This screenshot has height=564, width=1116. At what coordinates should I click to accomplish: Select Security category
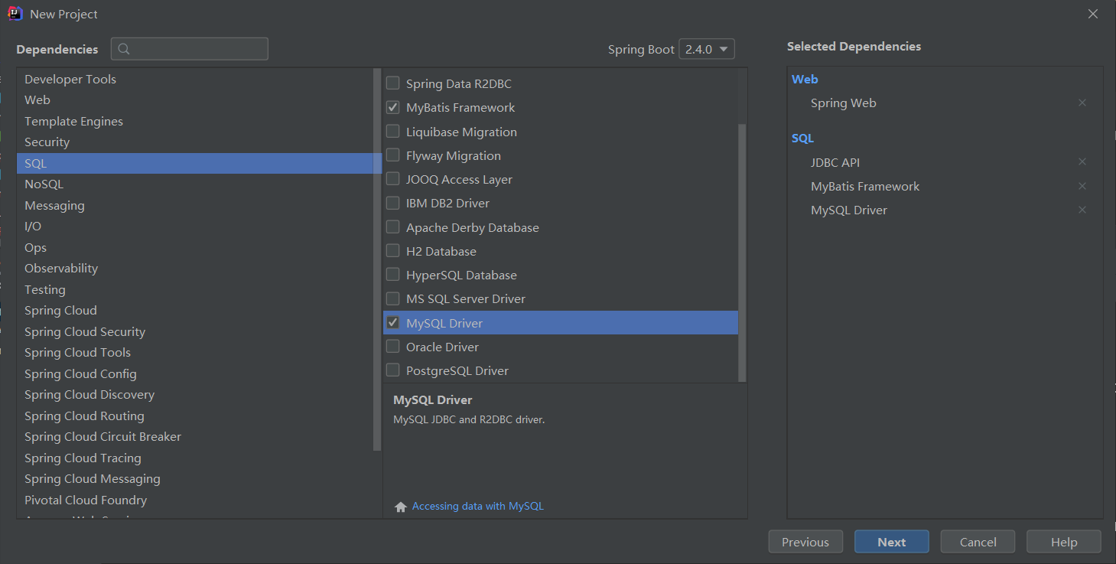pos(195,142)
